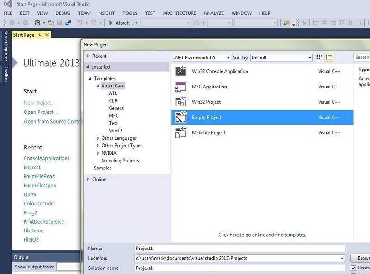Select Win32 under Visual C++ templates
This screenshot has height=274, width=370.
115,131
